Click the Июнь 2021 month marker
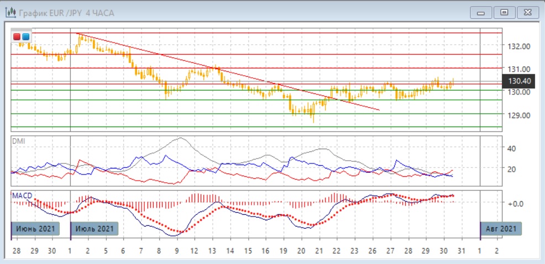 (35, 228)
